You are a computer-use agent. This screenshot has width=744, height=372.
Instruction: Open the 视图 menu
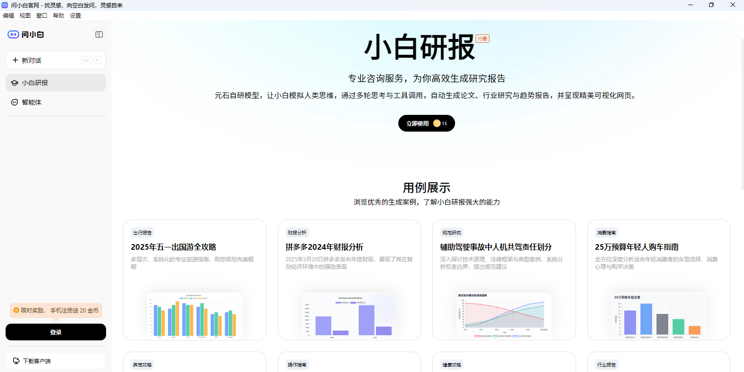coord(25,15)
